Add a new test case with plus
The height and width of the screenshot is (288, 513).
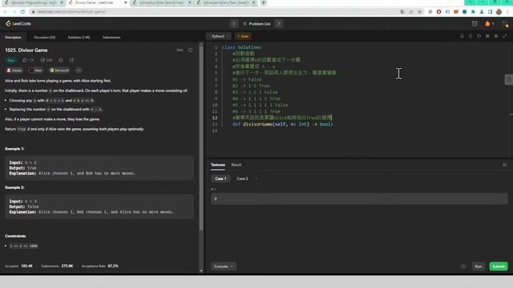tap(256, 178)
